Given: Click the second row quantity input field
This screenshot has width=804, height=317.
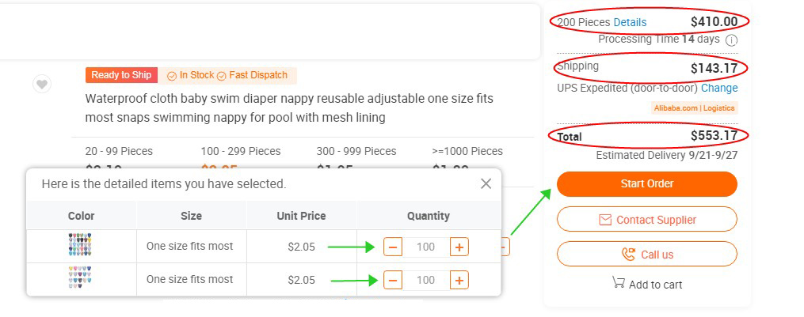Looking at the screenshot, I should pos(425,280).
